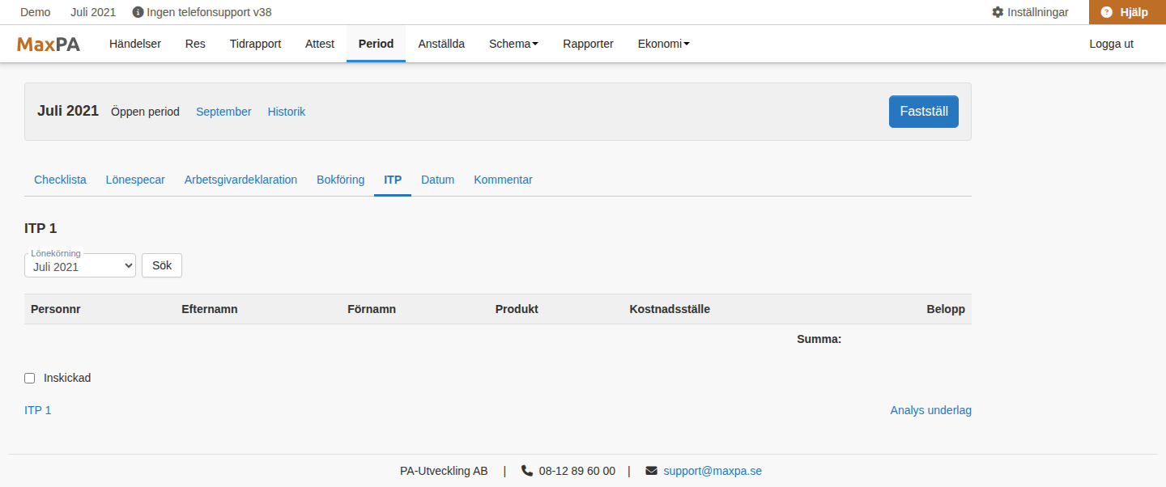The width and height of the screenshot is (1166, 487).
Task: Open the Anställda section
Action: tap(441, 44)
